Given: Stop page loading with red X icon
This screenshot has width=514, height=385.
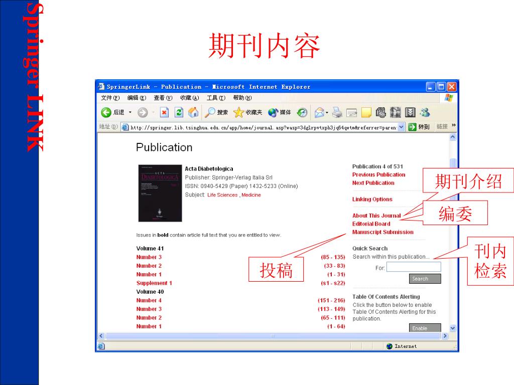Looking at the screenshot, I should pyautogui.click(x=164, y=113).
